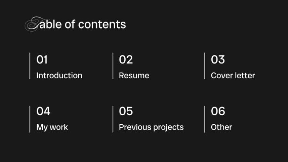This screenshot has height=162, width=288.
Task: Select the vertical line beside Introduction
Action: [x=30, y=66]
